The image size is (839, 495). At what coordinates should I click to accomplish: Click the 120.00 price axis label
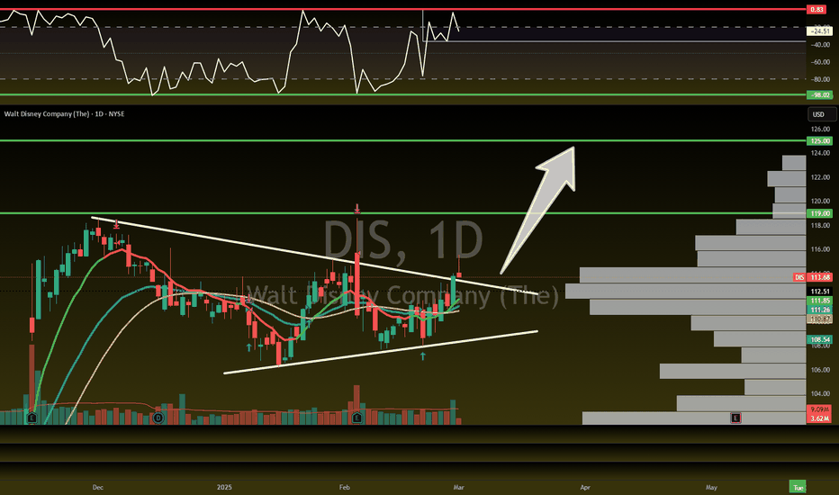(820, 202)
